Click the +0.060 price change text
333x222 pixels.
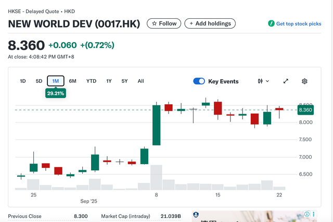tap(62, 45)
